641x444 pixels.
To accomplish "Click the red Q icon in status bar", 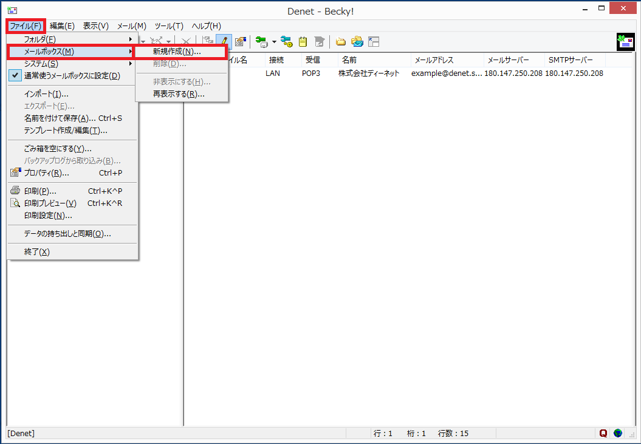I will (x=603, y=433).
